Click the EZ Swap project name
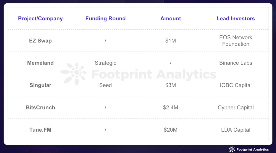The image size is (276, 153). click(x=40, y=41)
